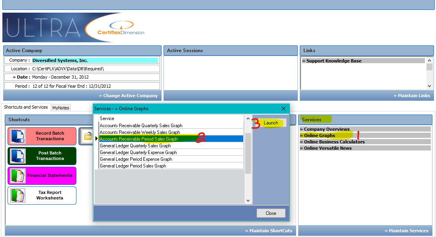Viewport: 436px width, 237px height.
Task: Click the Shortcuts panel header
Action: (x=49, y=120)
